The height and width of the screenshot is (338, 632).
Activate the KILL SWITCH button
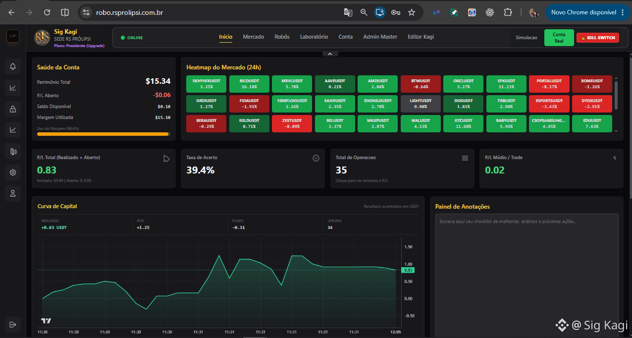point(598,38)
